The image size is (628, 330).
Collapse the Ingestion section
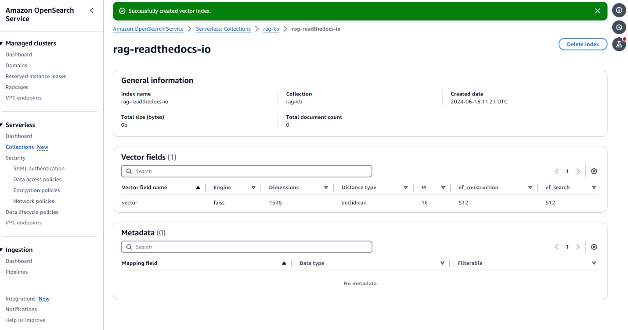click(x=2, y=250)
